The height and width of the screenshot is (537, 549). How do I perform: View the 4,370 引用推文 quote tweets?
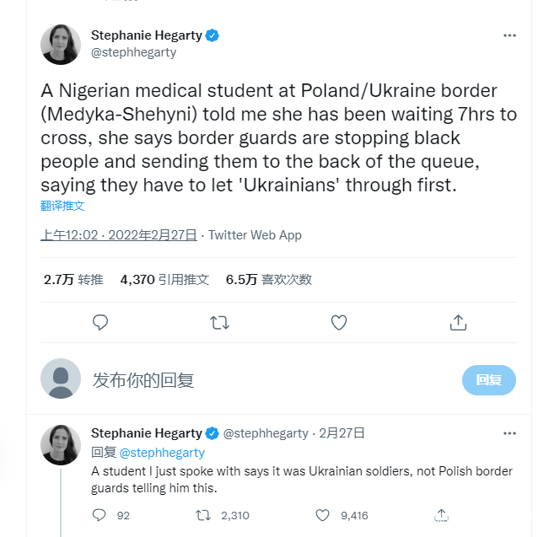(164, 279)
